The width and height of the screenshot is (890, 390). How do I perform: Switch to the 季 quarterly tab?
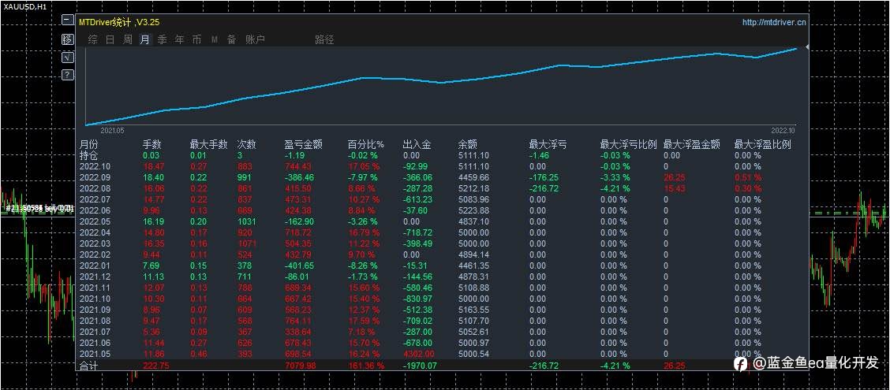[163, 39]
